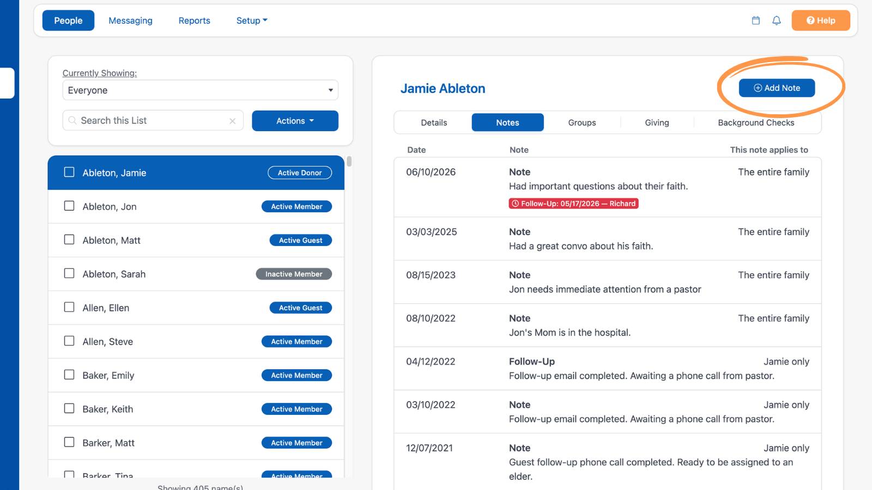Open the note dated 03/10/2022

coord(608,412)
